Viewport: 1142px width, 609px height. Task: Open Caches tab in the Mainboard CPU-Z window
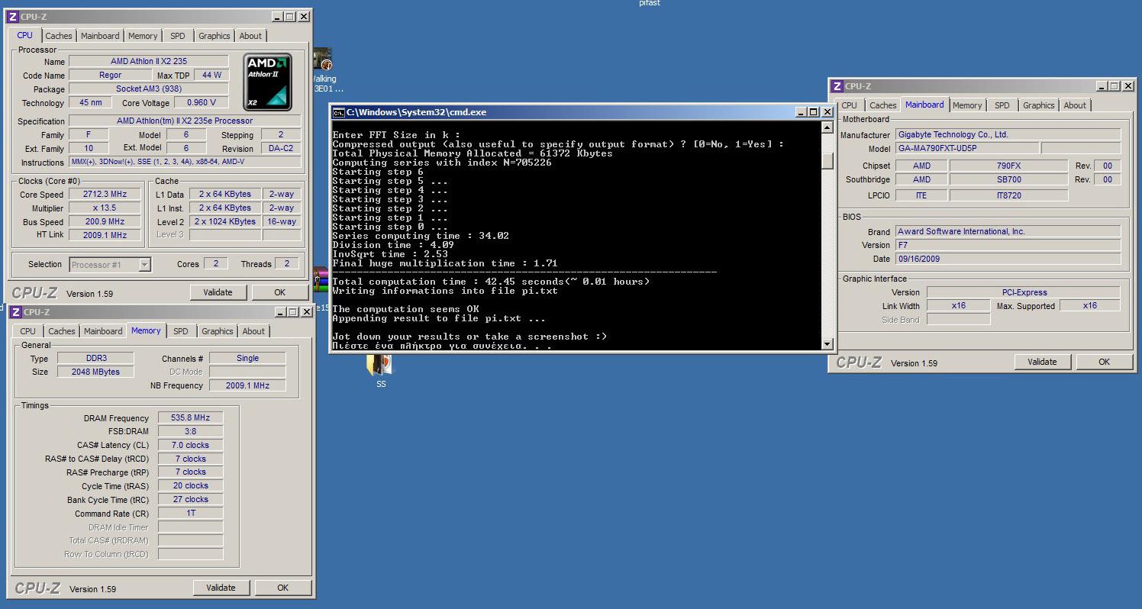click(882, 105)
